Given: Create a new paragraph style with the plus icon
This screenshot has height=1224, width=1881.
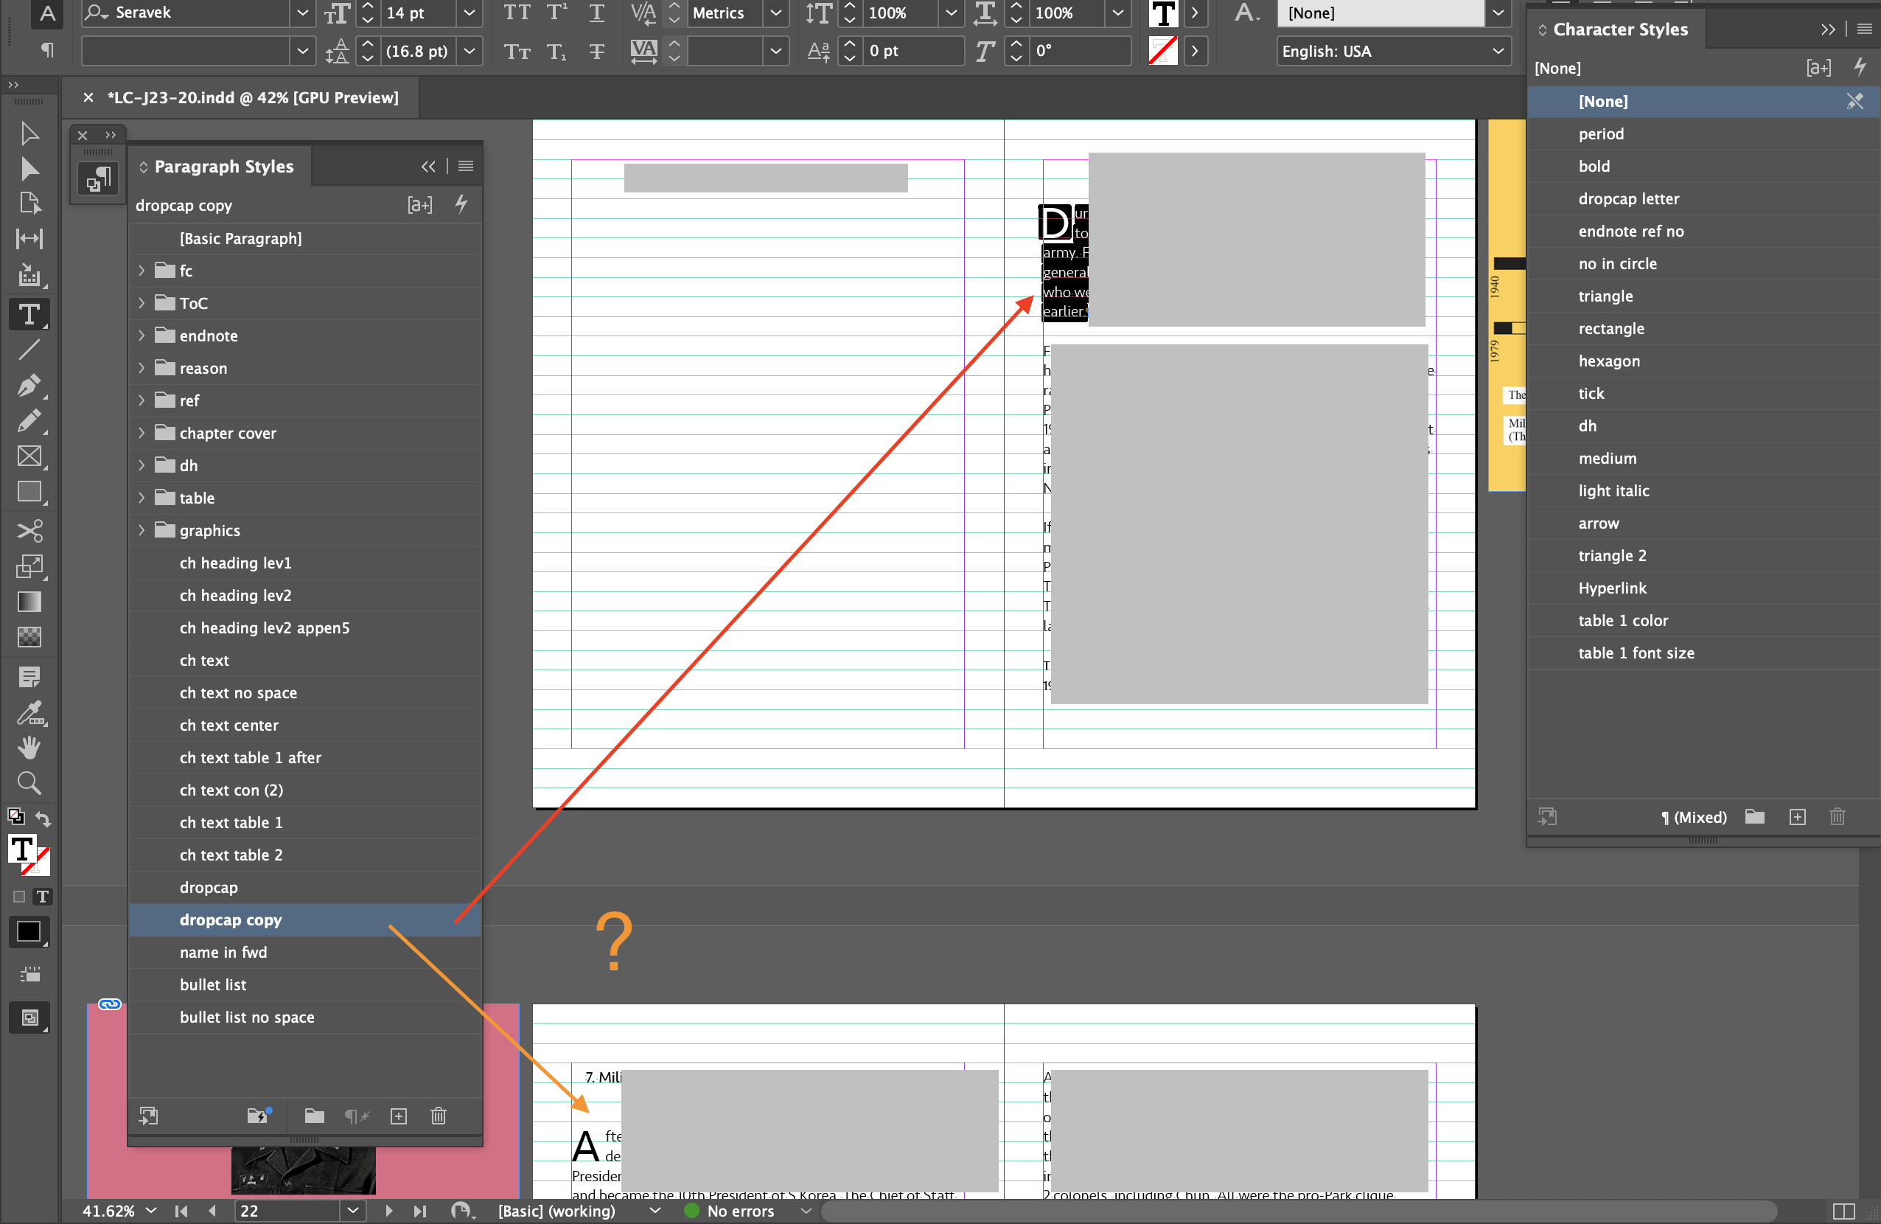Looking at the screenshot, I should tap(398, 1116).
